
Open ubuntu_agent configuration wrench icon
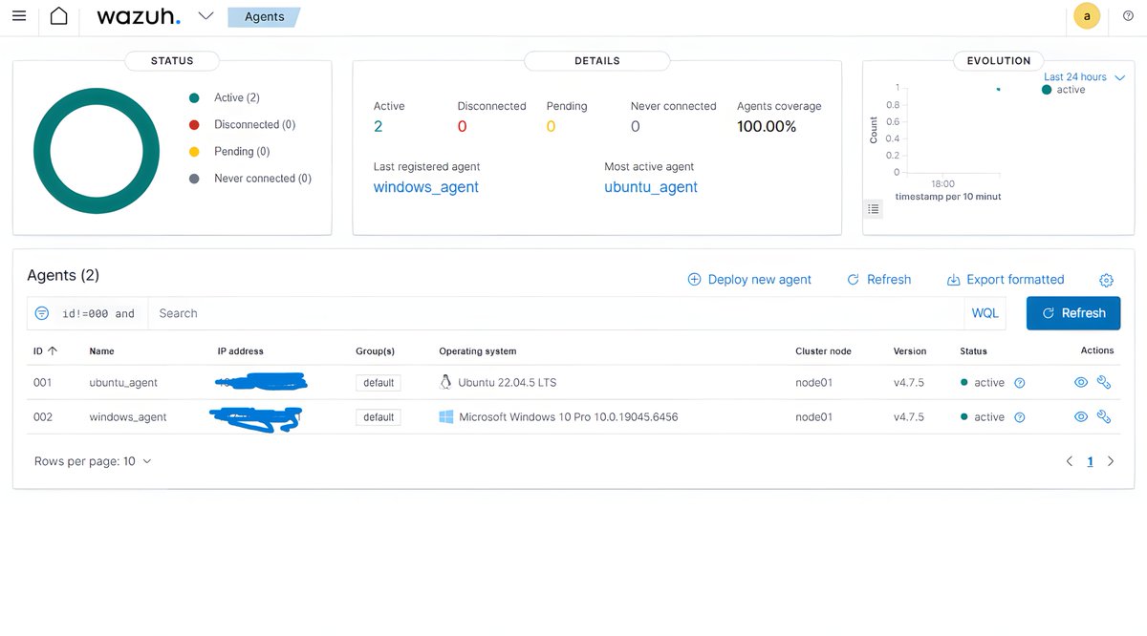pyautogui.click(x=1104, y=382)
